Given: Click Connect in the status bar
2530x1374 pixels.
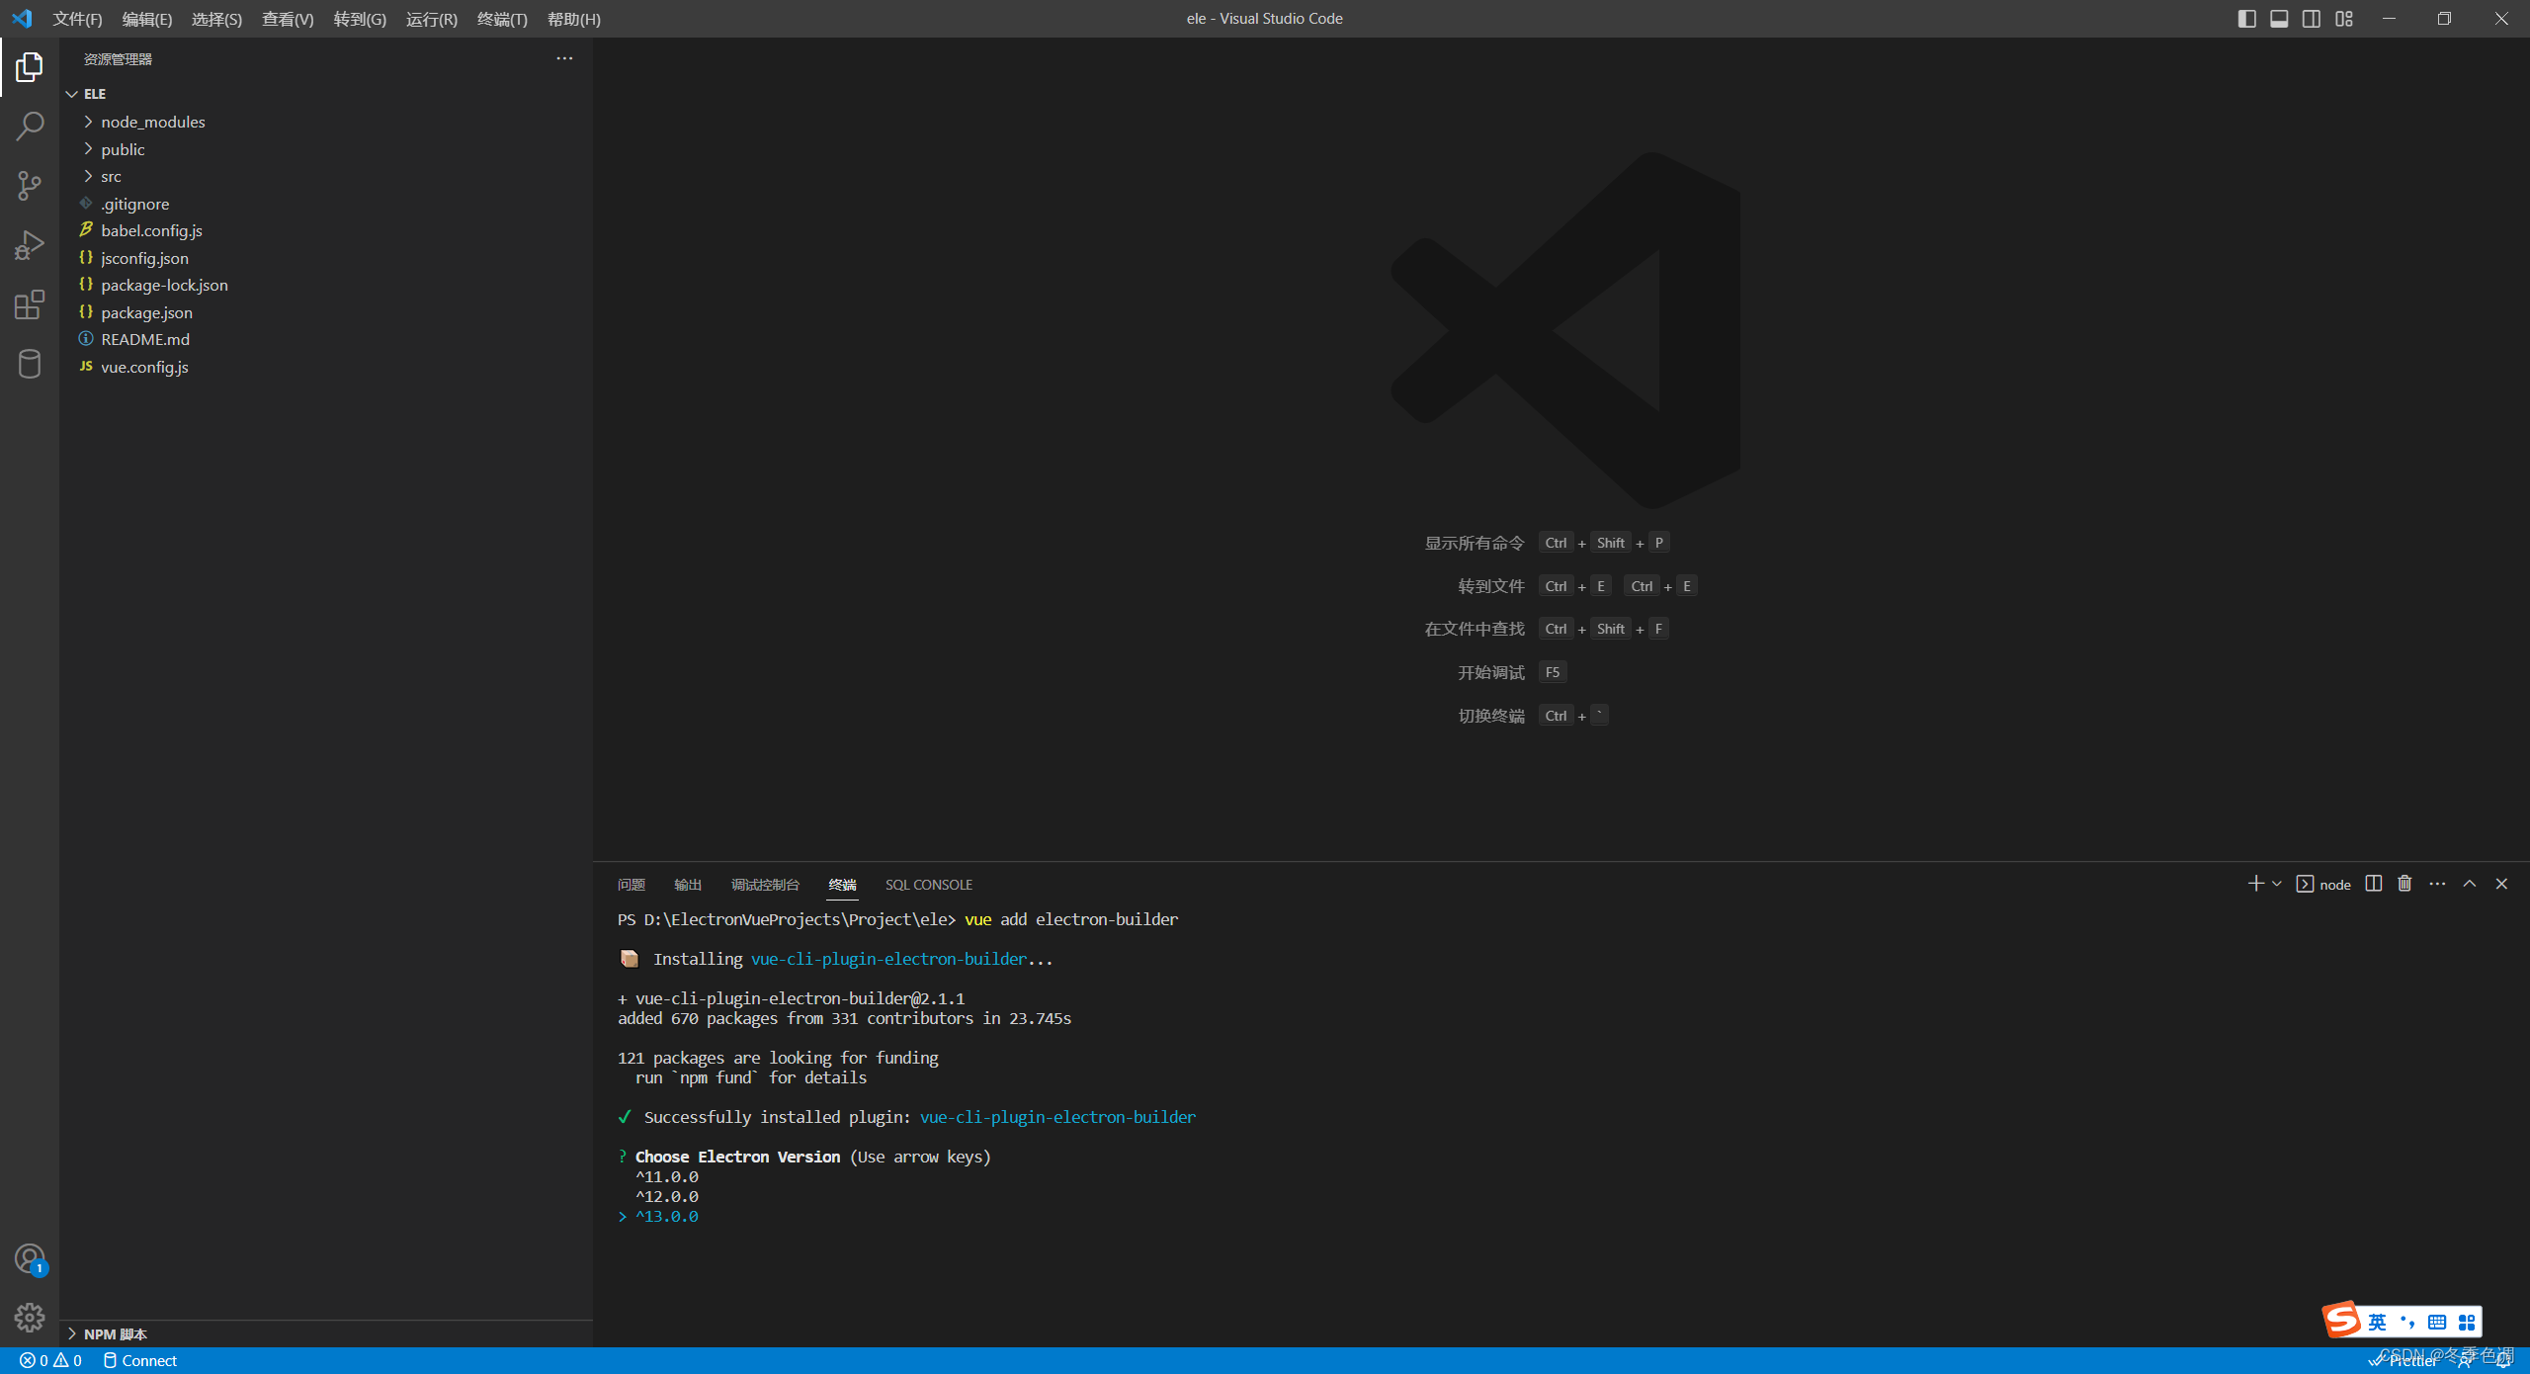Looking at the screenshot, I should [150, 1360].
